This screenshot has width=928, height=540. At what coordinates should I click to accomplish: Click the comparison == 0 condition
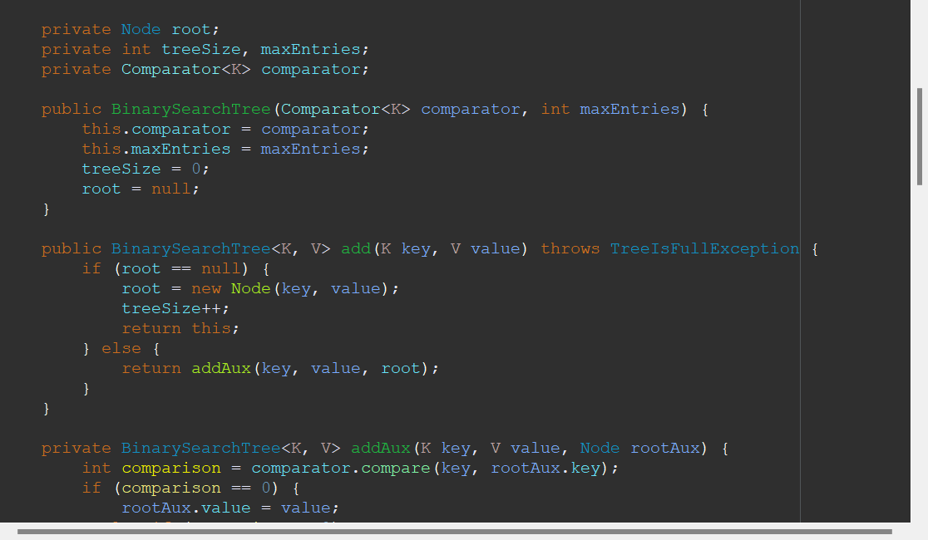pyautogui.click(x=195, y=488)
